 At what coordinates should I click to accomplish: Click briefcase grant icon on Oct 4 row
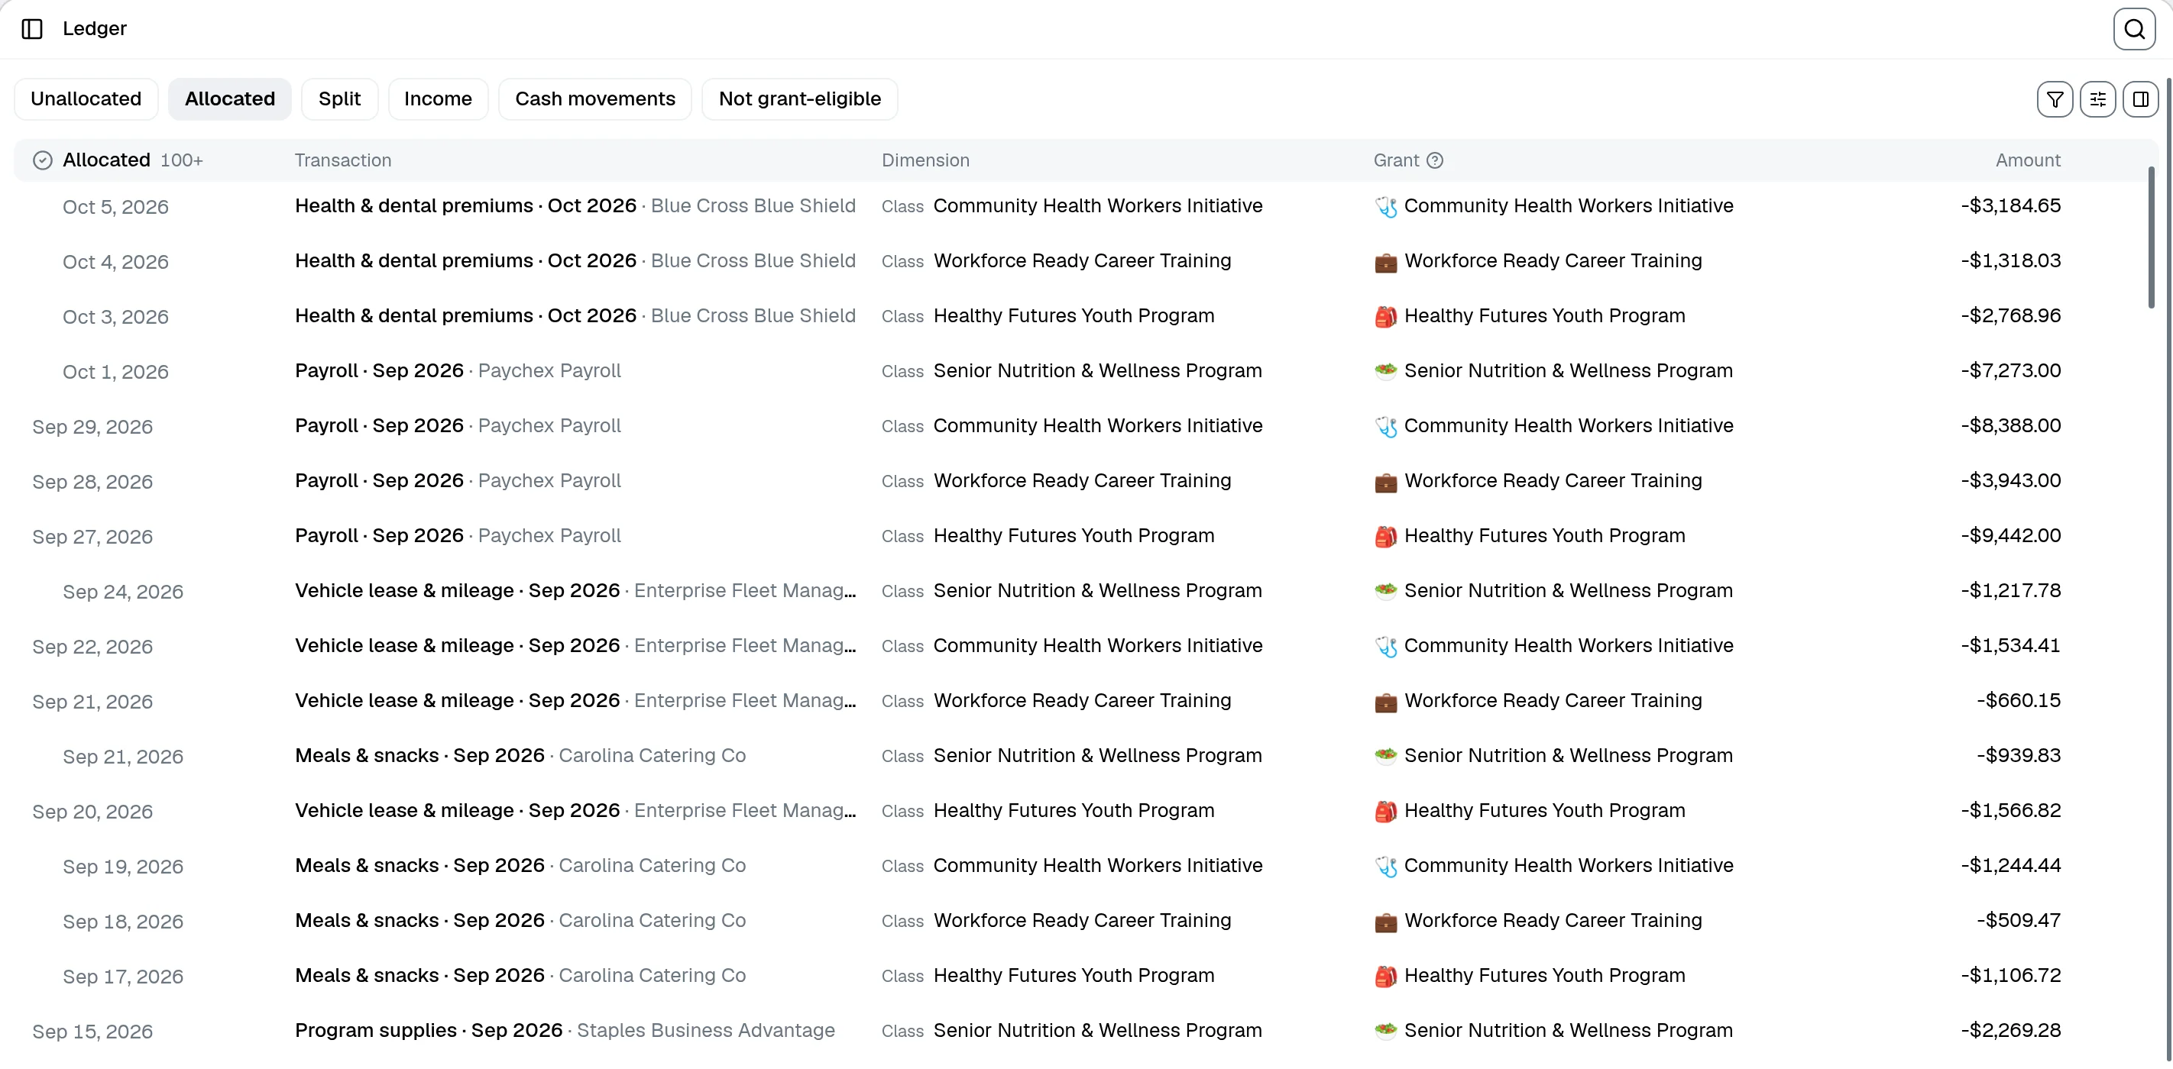1386,262
